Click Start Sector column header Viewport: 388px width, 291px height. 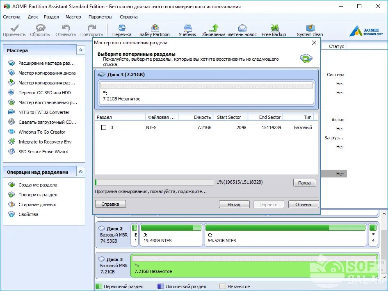(231, 117)
